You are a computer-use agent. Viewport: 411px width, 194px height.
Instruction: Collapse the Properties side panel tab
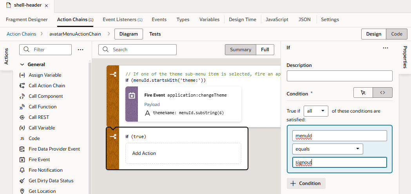tap(405, 57)
